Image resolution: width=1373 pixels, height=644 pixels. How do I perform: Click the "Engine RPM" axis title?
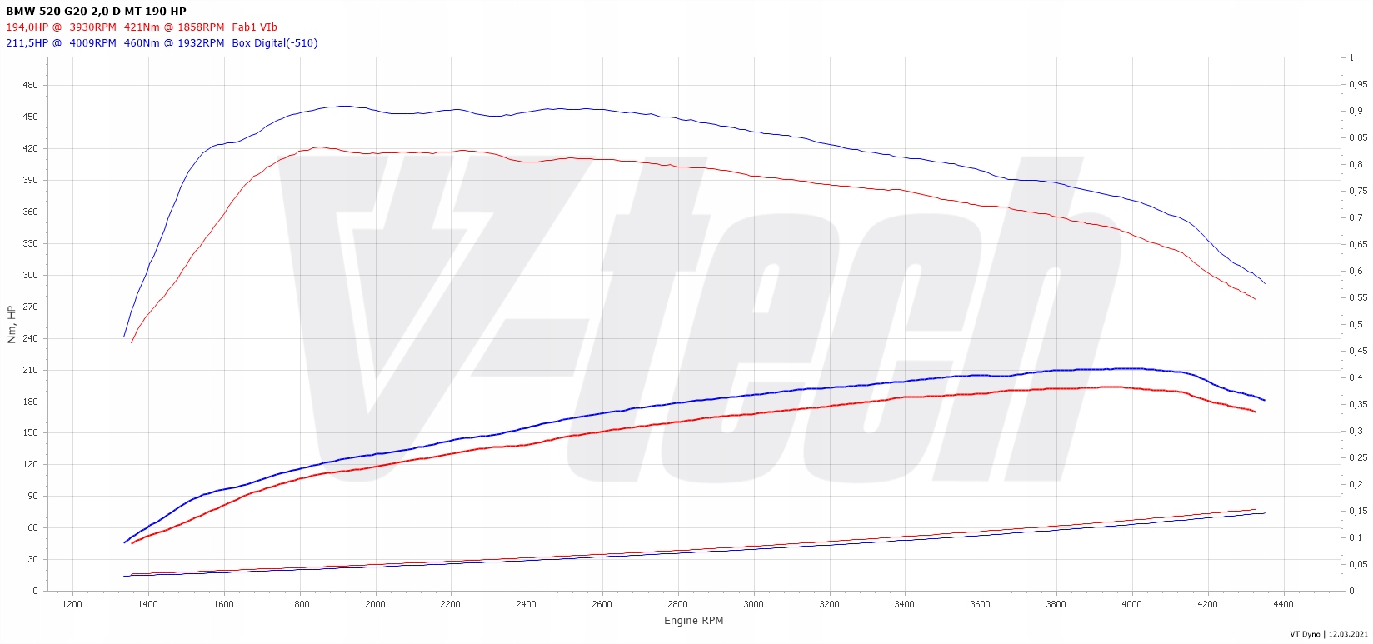pyautogui.click(x=694, y=621)
